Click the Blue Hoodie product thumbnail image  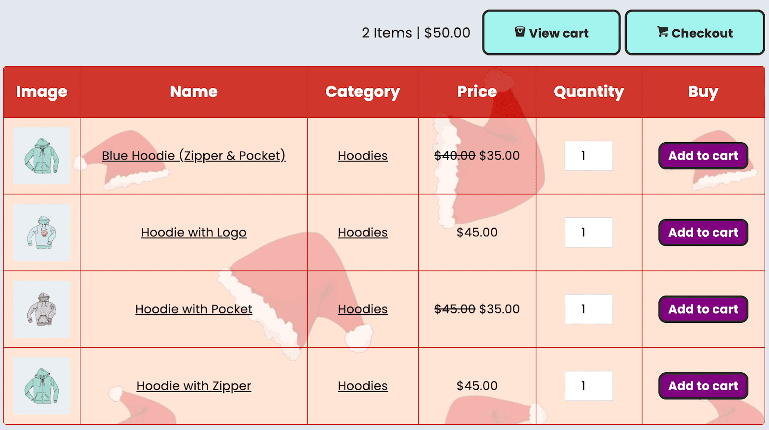[x=42, y=155]
